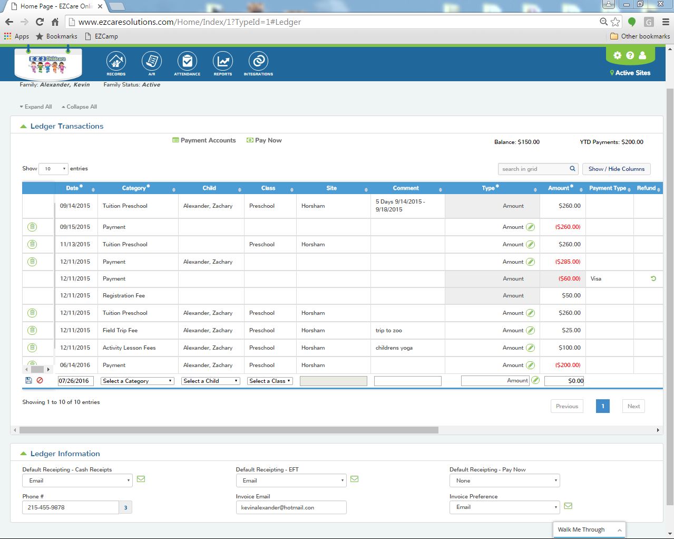Reload the page in the browser
This screenshot has width=674, height=539.
[x=40, y=22]
